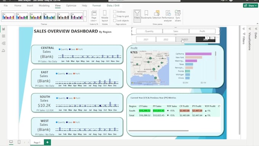Click the Florida bubble on the map
The width and height of the screenshot is (259, 146).
(x=155, y=78)
